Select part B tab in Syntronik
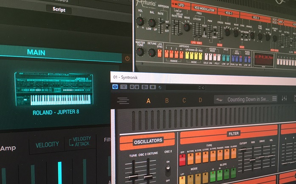The width and height of the screenshot is (296, 184). [x=167, y=100]
